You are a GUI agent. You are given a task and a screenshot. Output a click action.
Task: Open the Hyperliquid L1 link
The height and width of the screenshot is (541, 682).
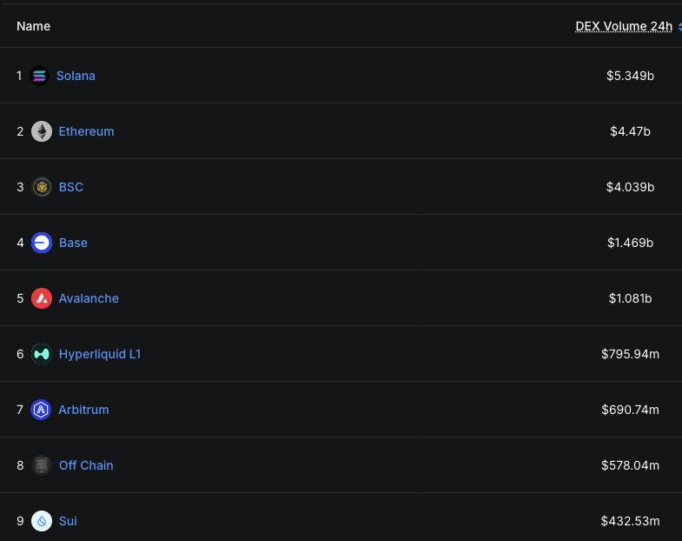click(x=100, y=354)
